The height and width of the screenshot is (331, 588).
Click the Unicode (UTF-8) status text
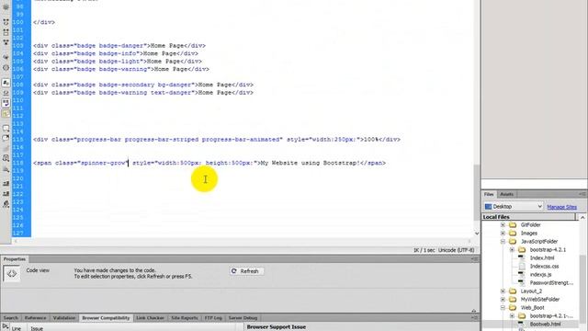pos(456,250)
